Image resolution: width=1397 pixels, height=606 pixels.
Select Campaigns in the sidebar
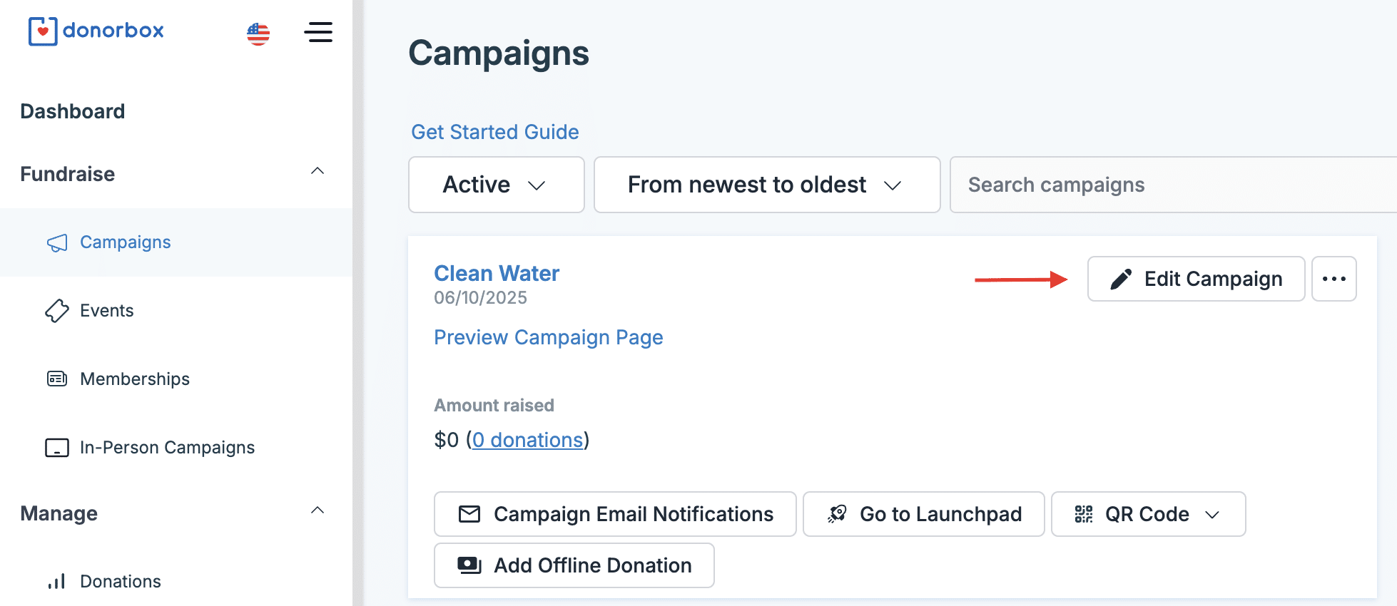coord(125,242)
